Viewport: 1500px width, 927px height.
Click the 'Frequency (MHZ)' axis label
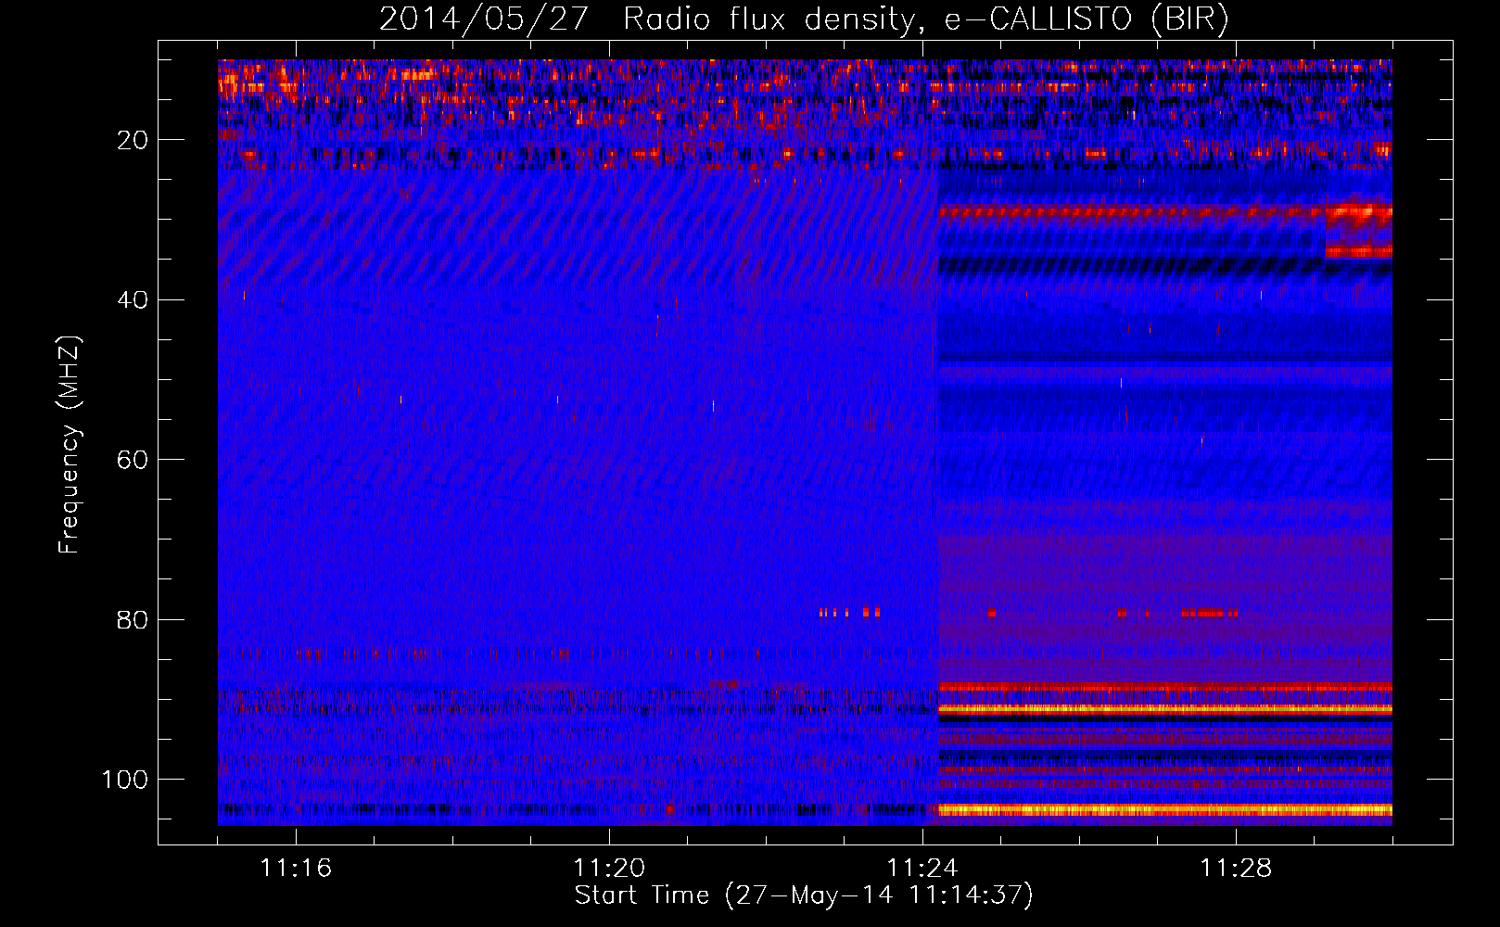click(70, 445)
